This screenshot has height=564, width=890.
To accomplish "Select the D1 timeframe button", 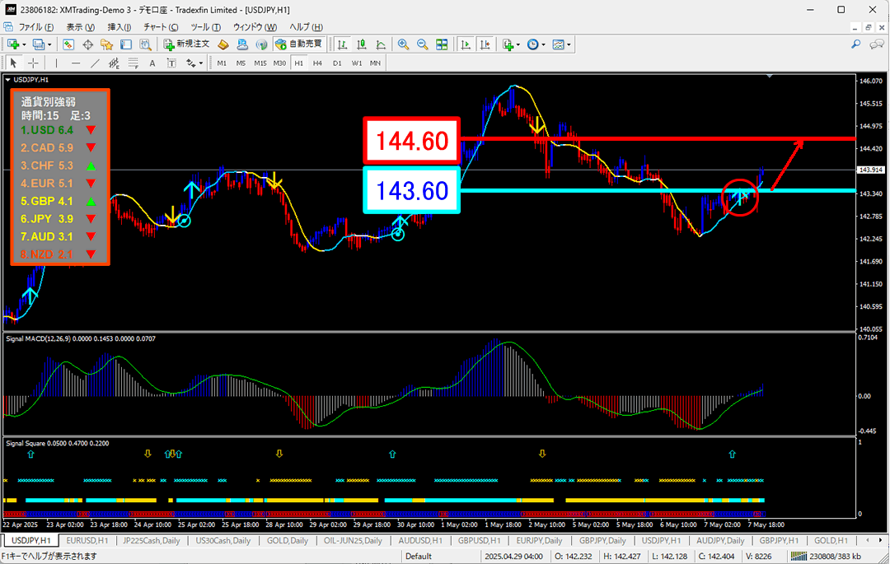I will click(337, 63).
